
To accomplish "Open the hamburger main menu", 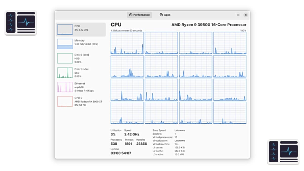I will coord(238,15).
